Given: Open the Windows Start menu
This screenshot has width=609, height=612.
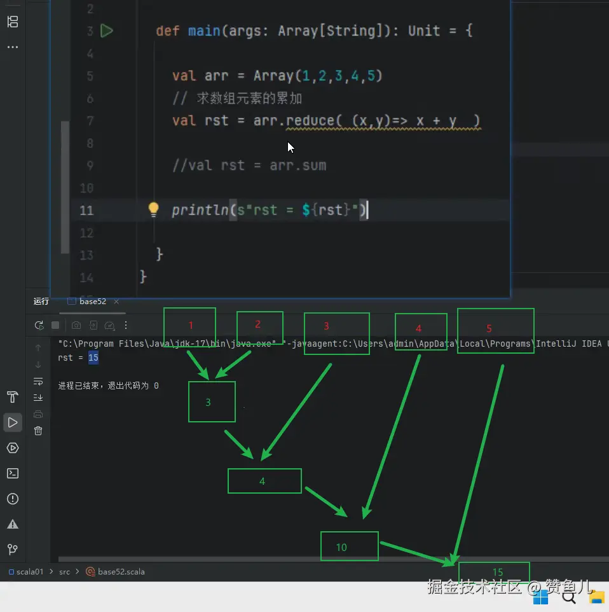Looking at the screenshot, I should click(x=540, y=597).
